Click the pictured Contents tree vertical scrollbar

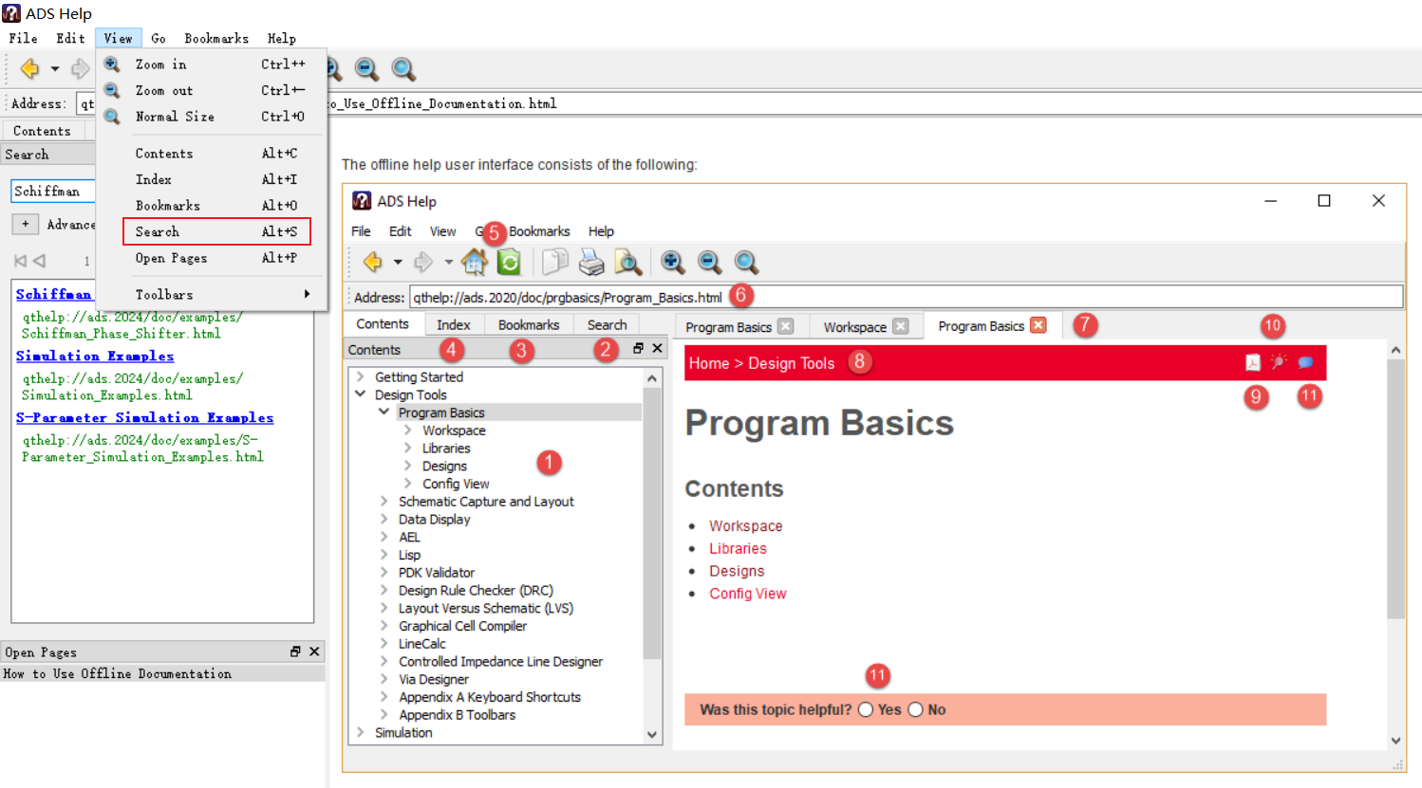tap(651, 556)
